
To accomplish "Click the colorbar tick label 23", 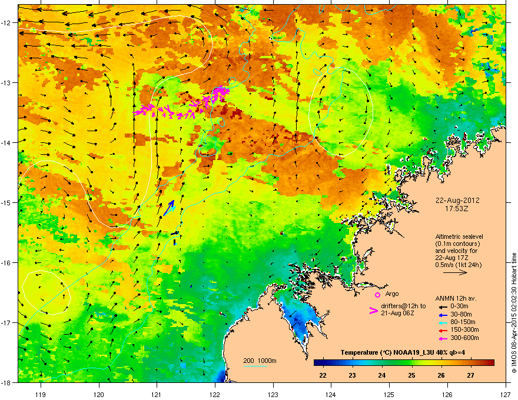I will coord(352,375).
